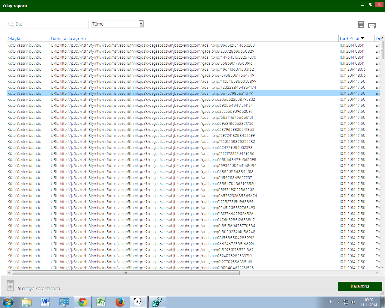Image resolution: width=385 pixels, height=308 pixels.
Task: Sort by the Olaylar column header
Action: pyautogui.click(x=15, y=38)
